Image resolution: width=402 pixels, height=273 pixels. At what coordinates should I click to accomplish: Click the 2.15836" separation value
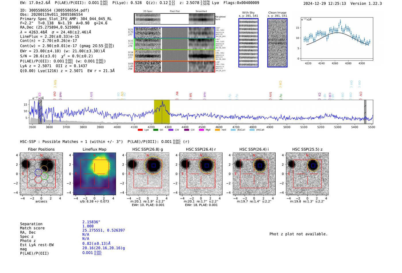coord(91,222)
